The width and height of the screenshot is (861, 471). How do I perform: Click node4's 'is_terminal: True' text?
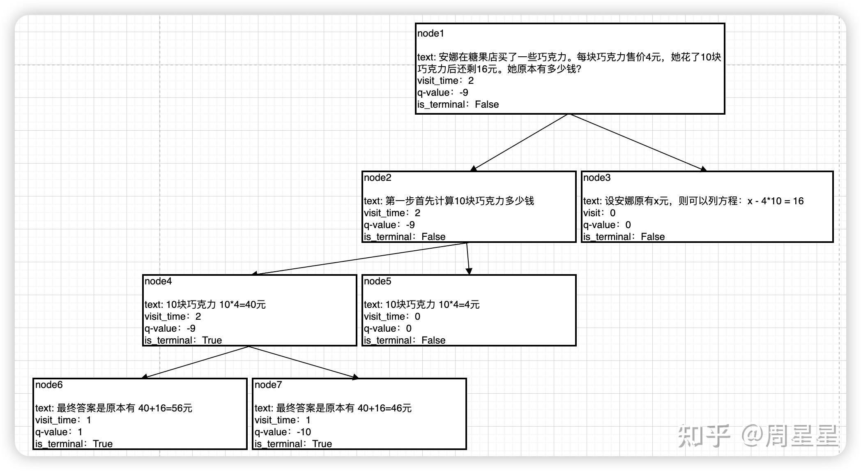coord(183,340)
